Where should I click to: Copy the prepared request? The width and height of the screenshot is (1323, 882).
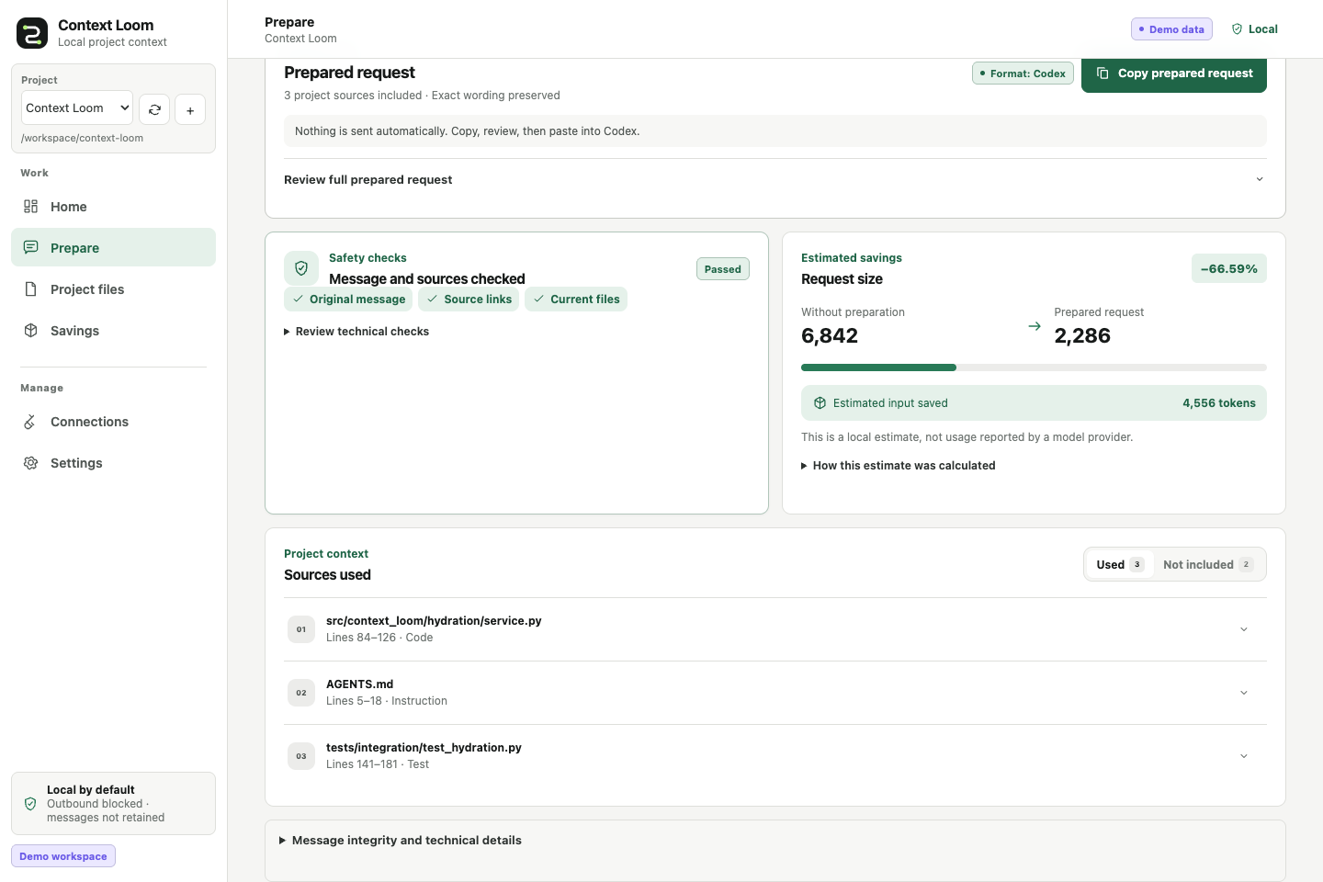pos(1174,73)
